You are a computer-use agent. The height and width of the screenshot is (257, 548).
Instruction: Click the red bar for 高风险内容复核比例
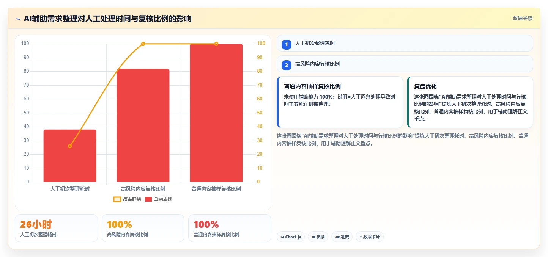pyautogui.click(x=143, y=125)
